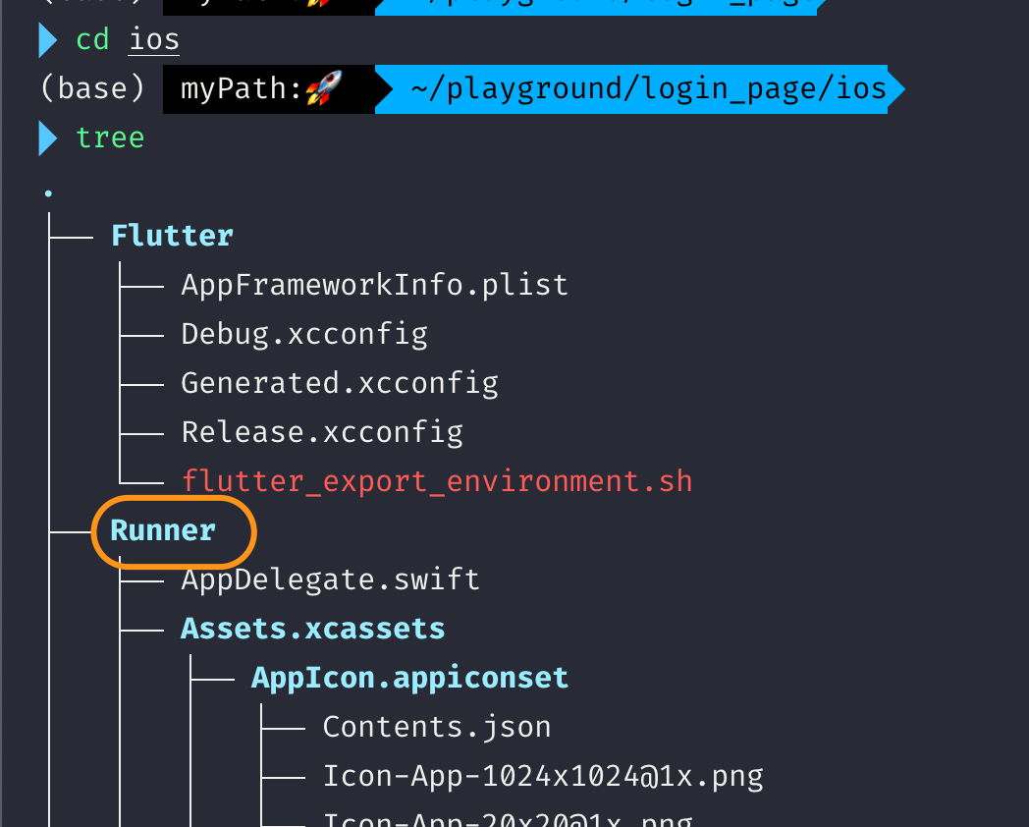
Task: Select the AppDelegate.swift file
Action: tap(330, 579)
